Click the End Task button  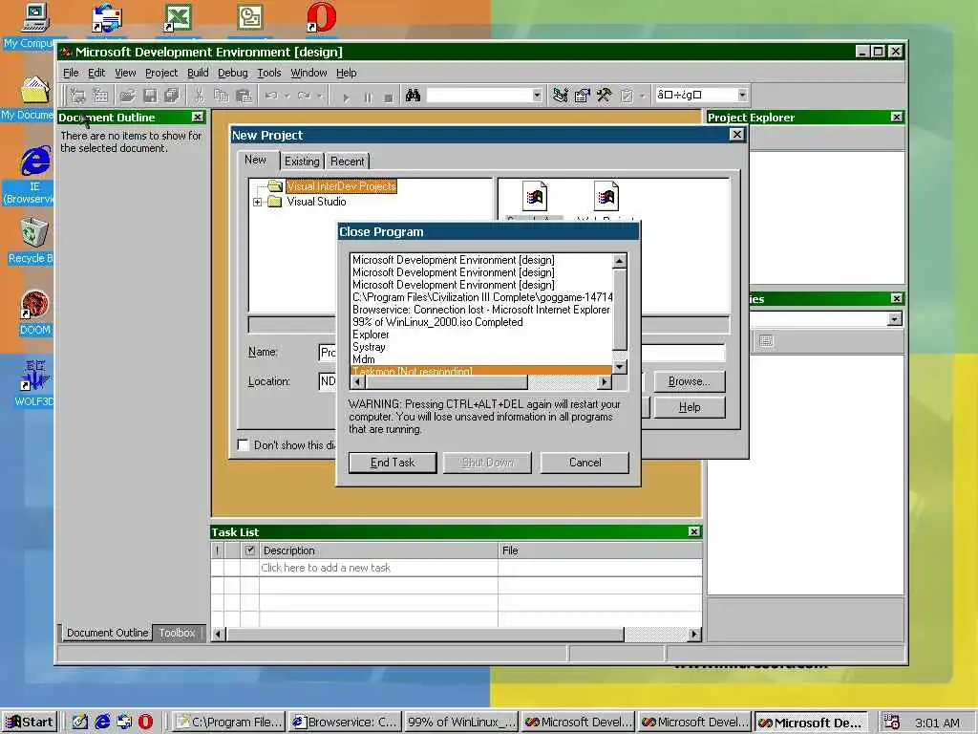pyautogui.click(x=393, y=463)
